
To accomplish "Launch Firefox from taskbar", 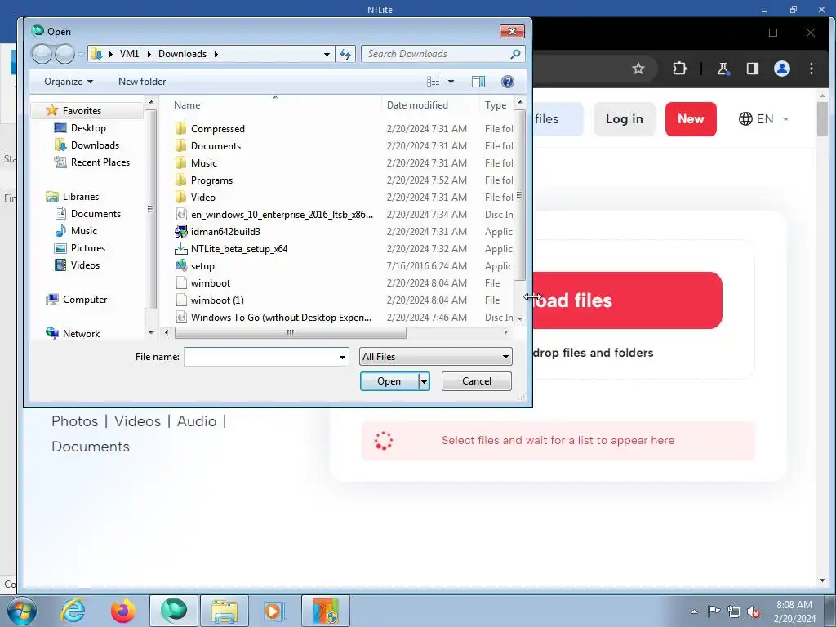I will (x=123, y=611).
